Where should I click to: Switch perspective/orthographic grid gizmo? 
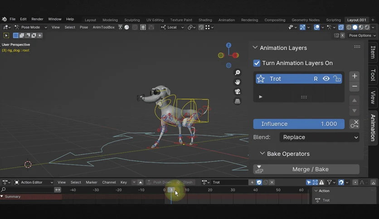[238, 101]
